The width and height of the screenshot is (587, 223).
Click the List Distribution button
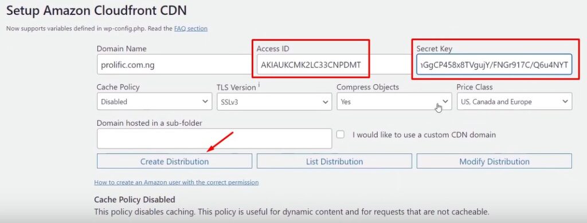(x=334, y=161)
